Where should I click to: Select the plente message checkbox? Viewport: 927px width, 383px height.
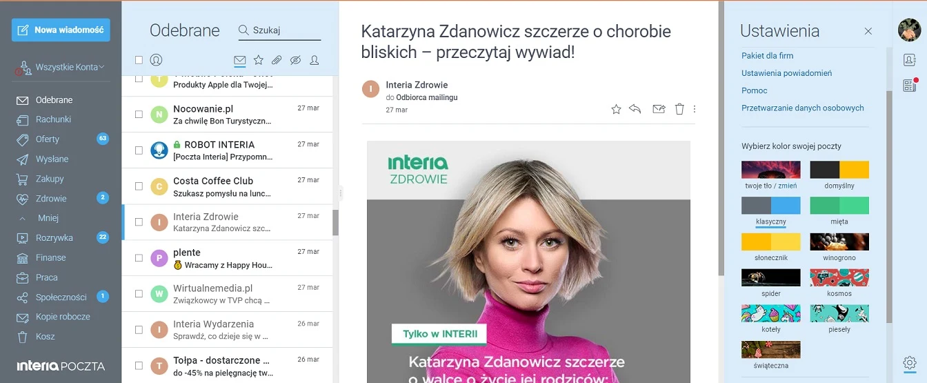click(x=139, y=258)
